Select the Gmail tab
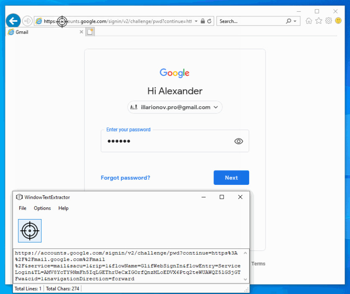The height and width of the screenshot is (294, 350). tap(45, 32)
